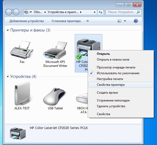Click the Принтеры и факсы (3) header

[30, 30]
